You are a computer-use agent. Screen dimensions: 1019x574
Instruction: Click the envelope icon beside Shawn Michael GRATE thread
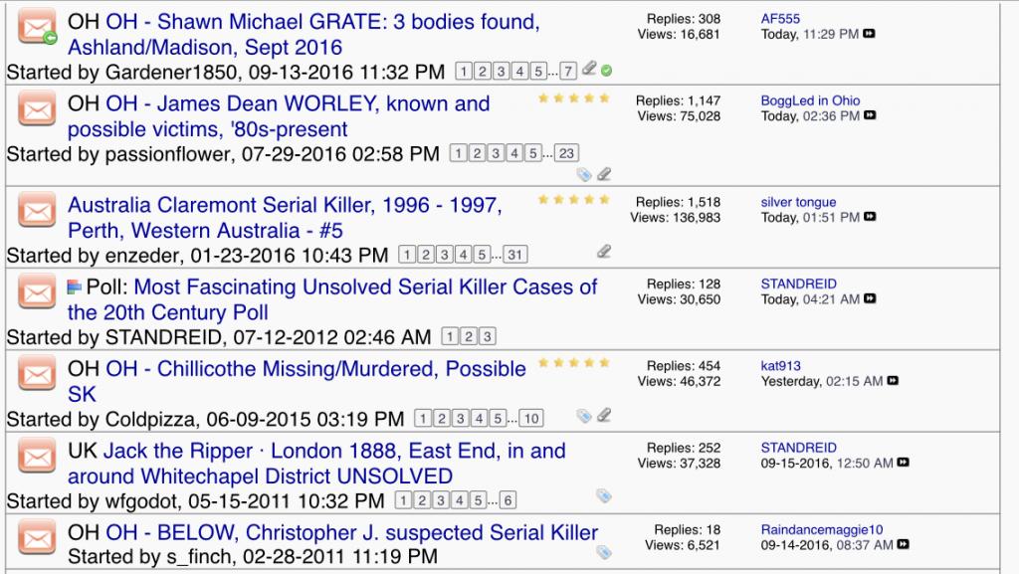37,27
